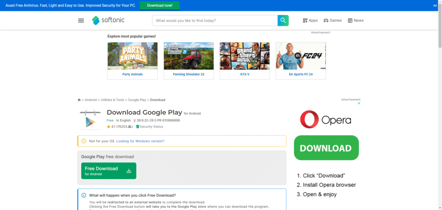This screenshot has width=442, height=210.
Task: Click the Softonic logo
Action: pos(108,20)
